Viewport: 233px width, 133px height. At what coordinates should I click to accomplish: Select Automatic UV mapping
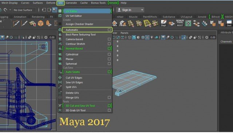(87, 30)
